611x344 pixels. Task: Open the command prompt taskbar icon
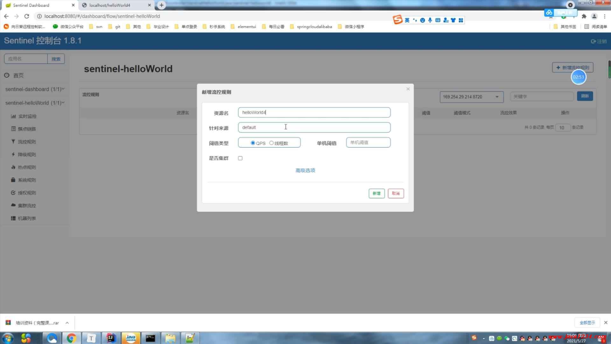pos(150,338)
